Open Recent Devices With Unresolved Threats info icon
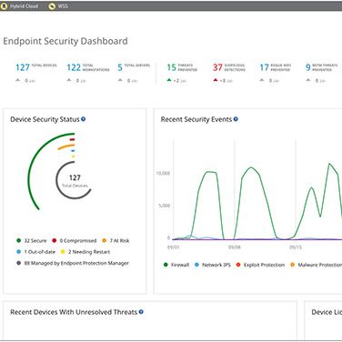342x342 pixels. 141,312
